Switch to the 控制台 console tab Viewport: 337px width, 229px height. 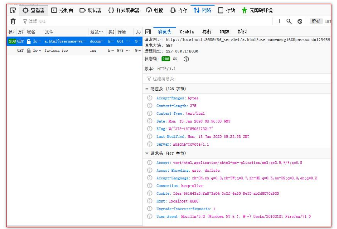[x=62, y=10]
